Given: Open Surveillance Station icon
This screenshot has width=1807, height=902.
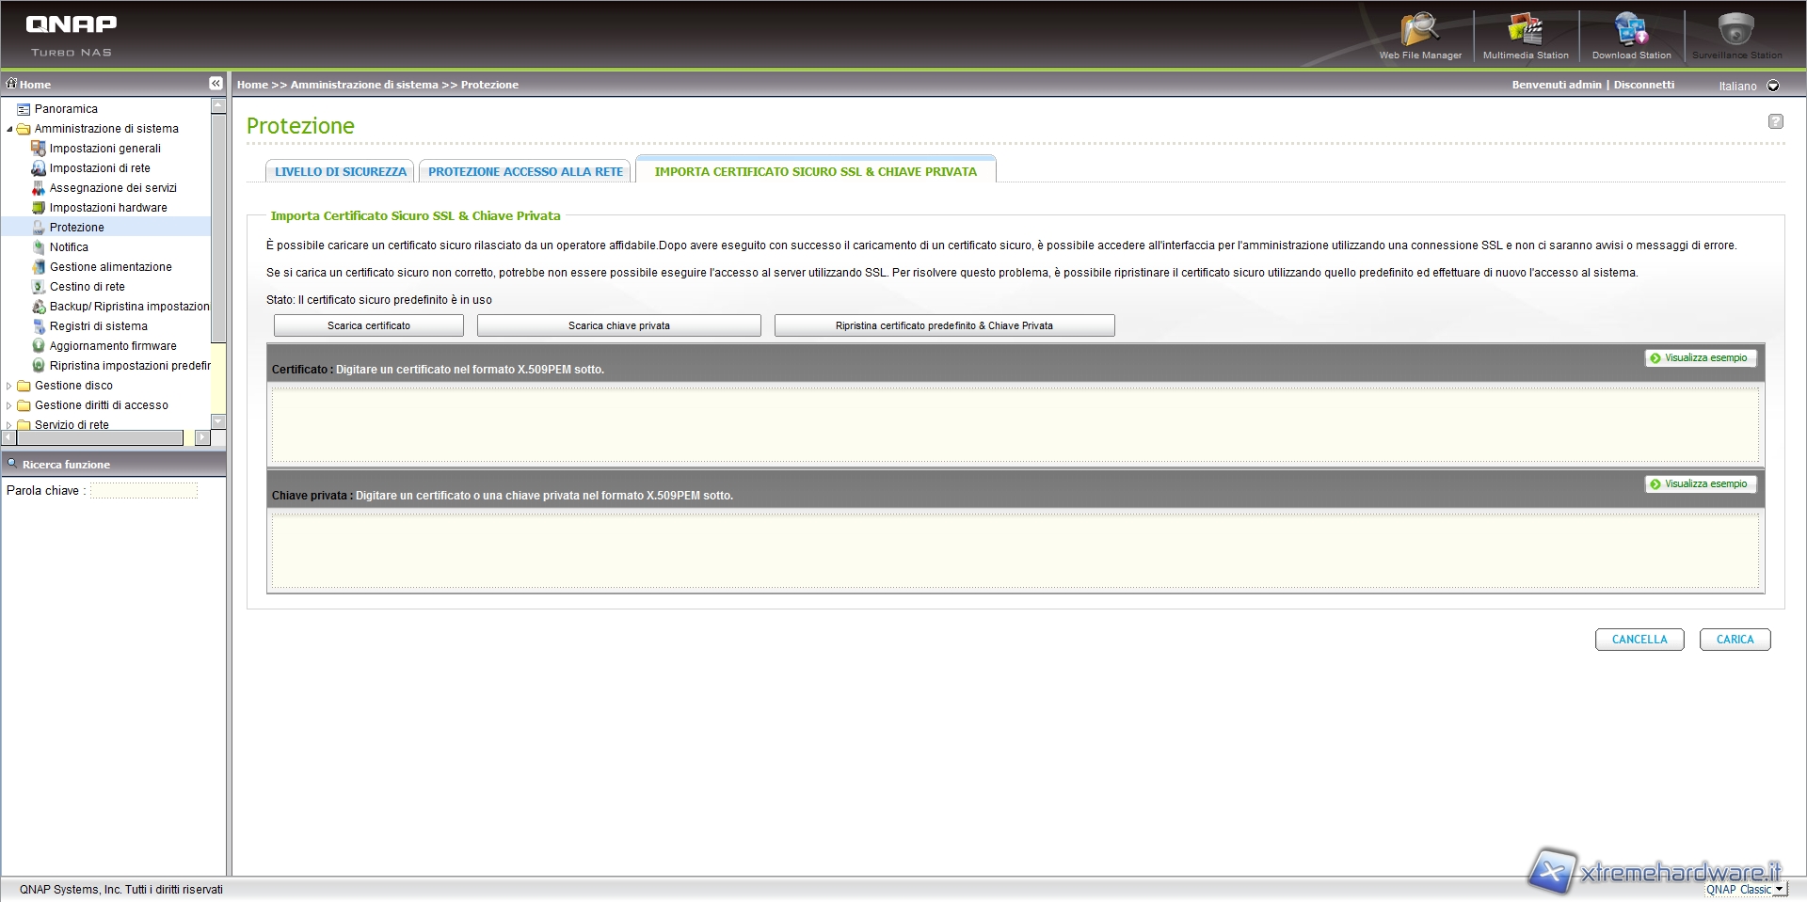Looking at the screenshot, I should 1735,31.
